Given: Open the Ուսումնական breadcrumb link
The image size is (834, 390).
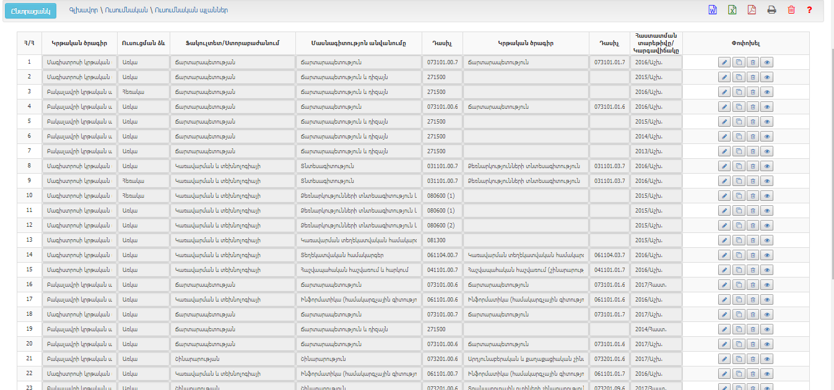Looking at the screenshot, I should click(126, 11).
